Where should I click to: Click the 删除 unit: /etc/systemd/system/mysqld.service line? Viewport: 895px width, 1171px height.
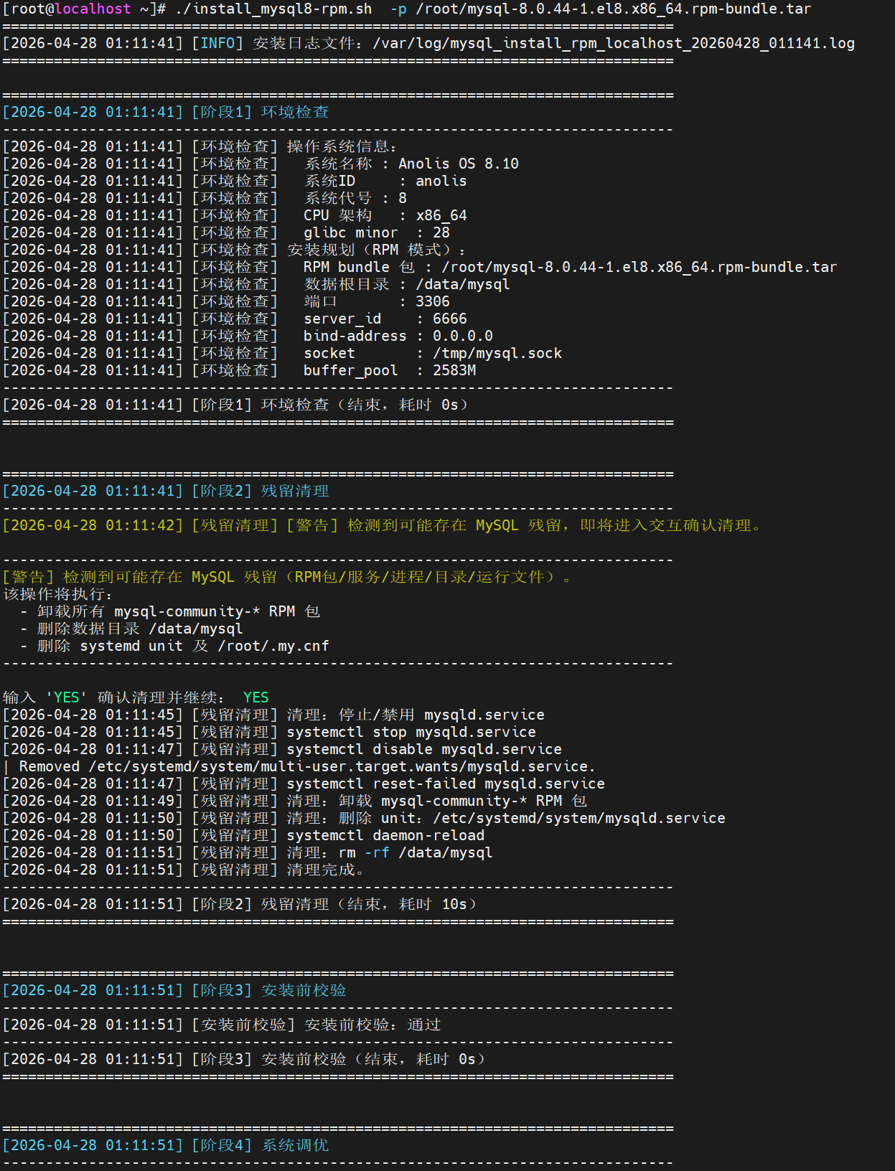(x=364, y=818)
